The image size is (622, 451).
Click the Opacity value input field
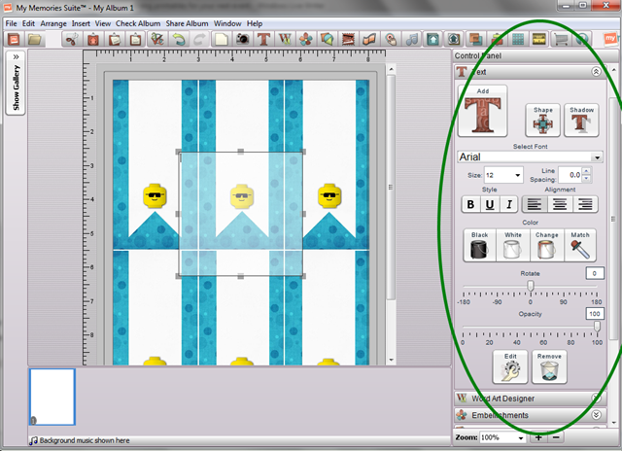pyautogui.click(x=595, y=313)
